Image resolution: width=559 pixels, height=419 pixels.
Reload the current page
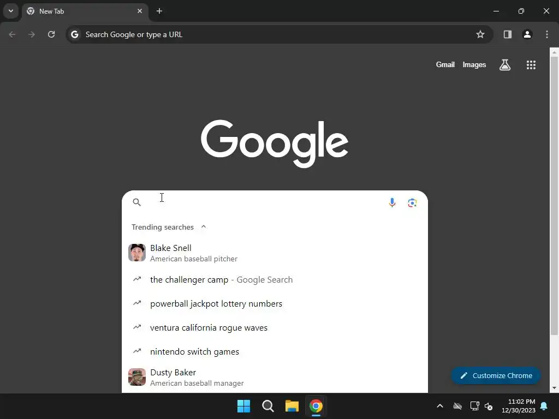click(x=51, y=34)
